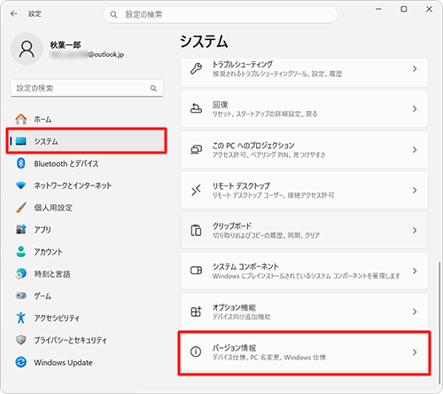Screen dimensions: 443x394
Task: Click the ゲーム controller icon
Action: (21, 295)
